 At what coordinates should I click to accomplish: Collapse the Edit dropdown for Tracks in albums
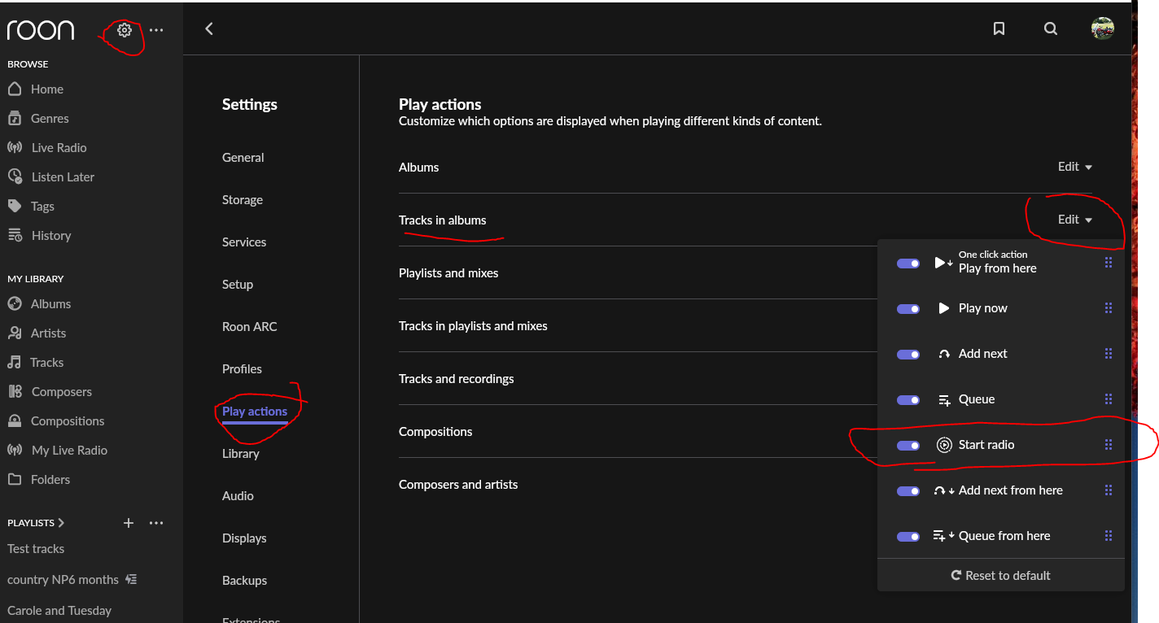(x=1074, y=220)
